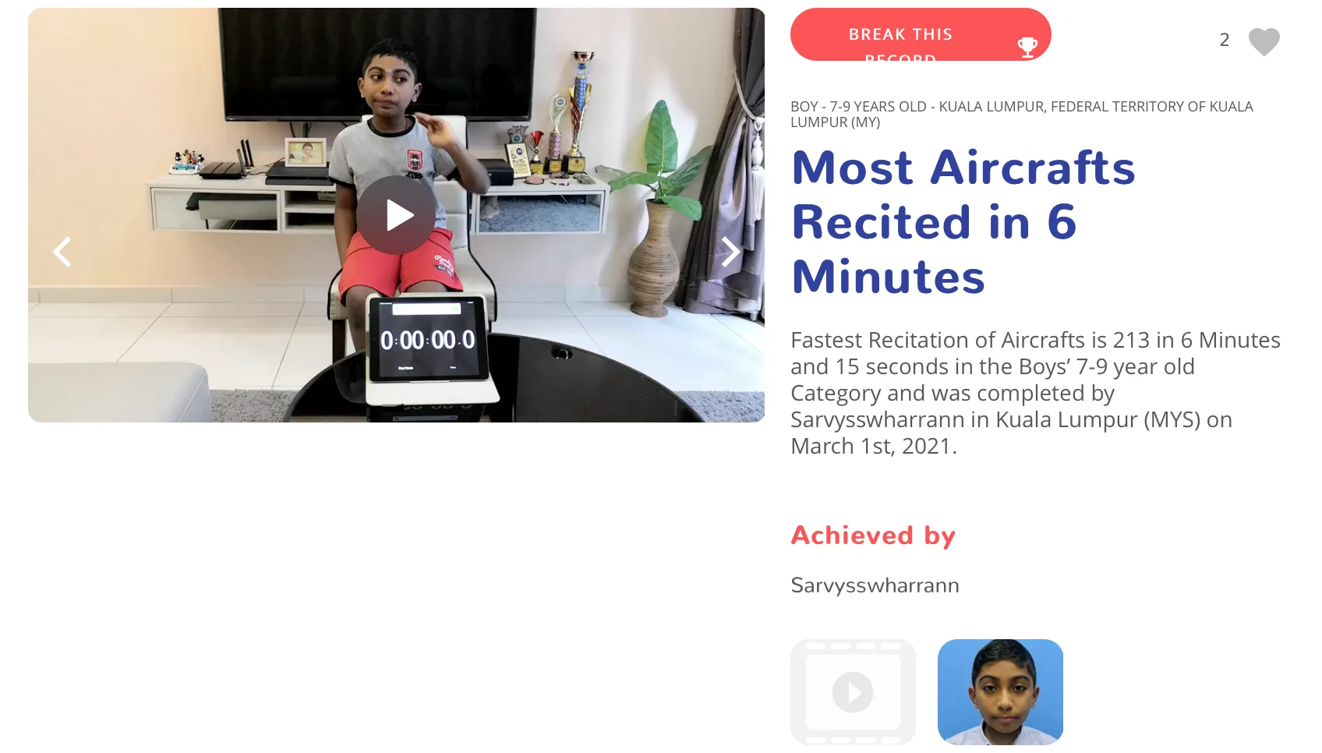
Task: Open the film-strip video thumbnail
Action: 853,692
